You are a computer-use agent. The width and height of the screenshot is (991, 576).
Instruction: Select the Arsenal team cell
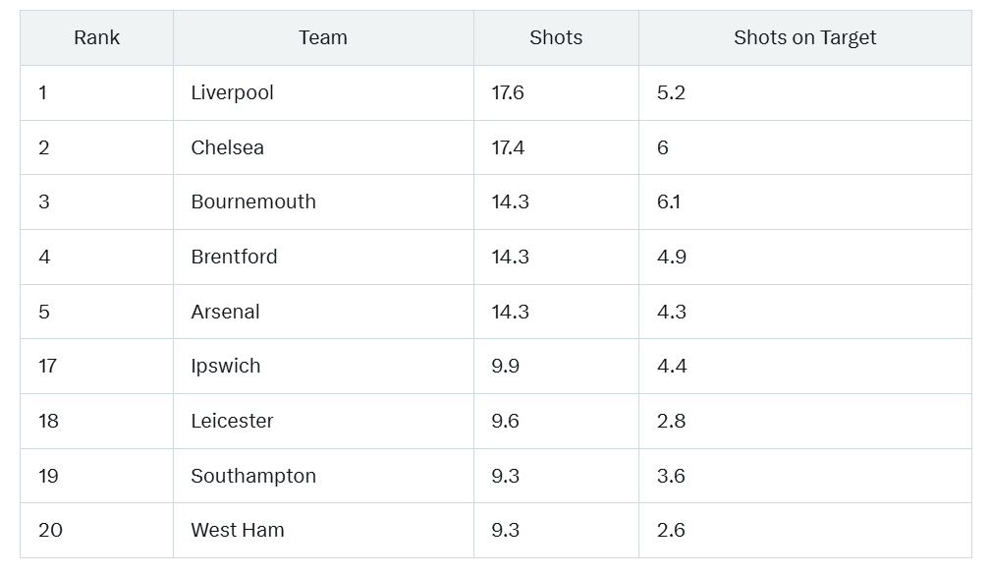coord(323,312)
